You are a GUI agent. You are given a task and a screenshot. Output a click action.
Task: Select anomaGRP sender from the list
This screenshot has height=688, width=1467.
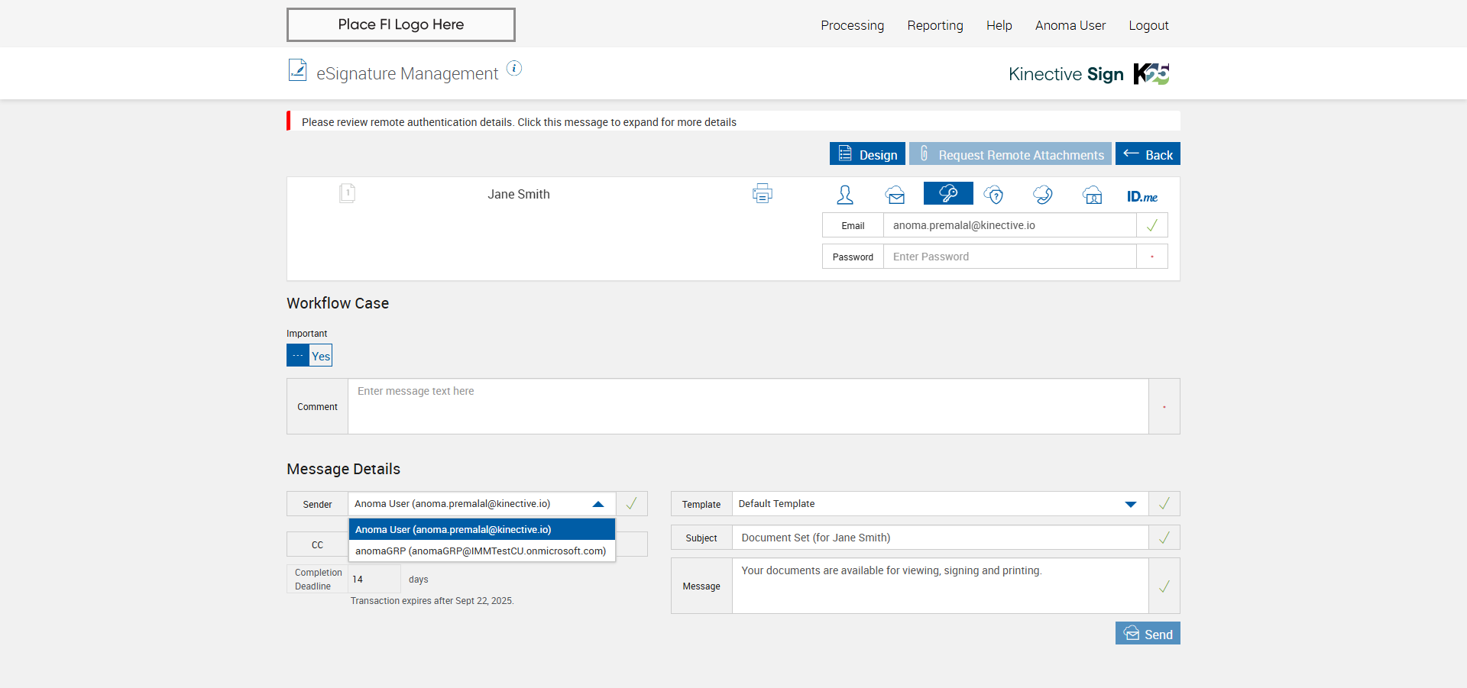click(481, 551)
